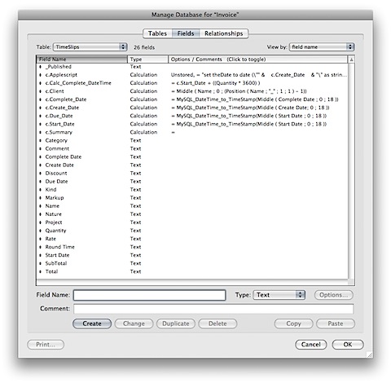Viewport: 391px width, 383px height.
Task: Sort by the Type column header
Action: point(147,59)
